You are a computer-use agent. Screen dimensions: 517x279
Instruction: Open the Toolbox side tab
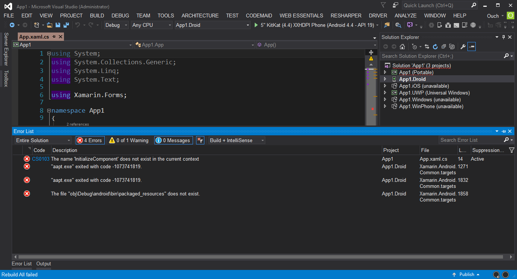click(x=6, y=79)
